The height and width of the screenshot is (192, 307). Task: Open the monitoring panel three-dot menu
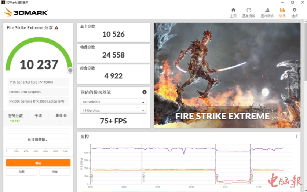click(x=296, y=136)
